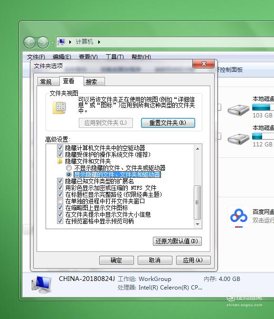Click the advanced settings scrollbar thumb
This screenshot has width=274, height=319.
coord(198,203)
